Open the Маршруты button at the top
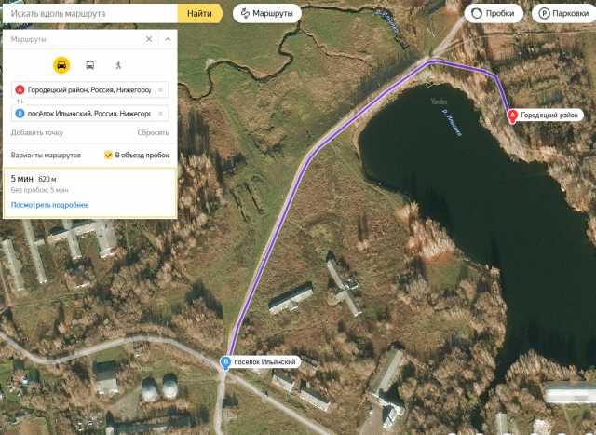 [267, 14]
